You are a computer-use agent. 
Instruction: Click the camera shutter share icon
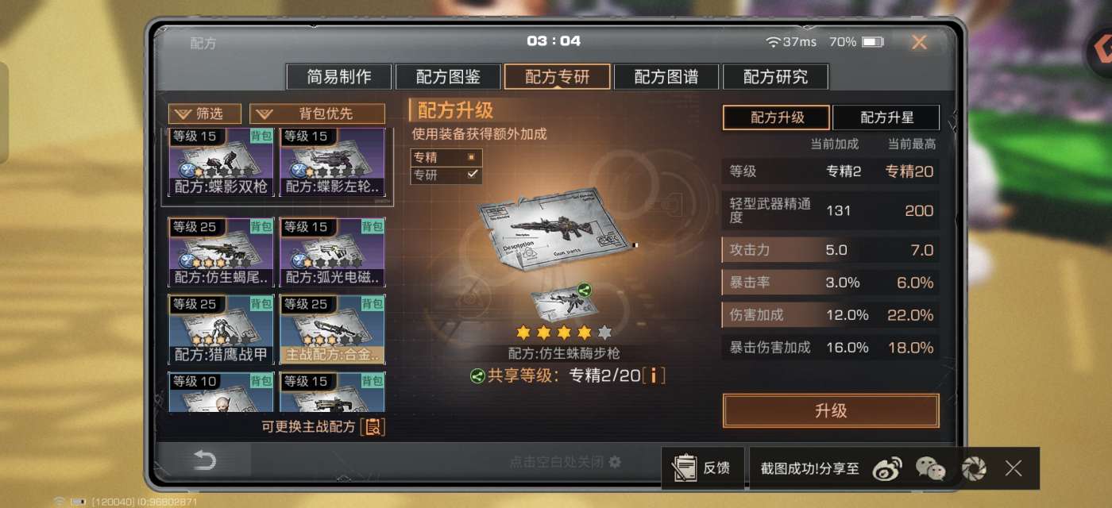point(973,468)
